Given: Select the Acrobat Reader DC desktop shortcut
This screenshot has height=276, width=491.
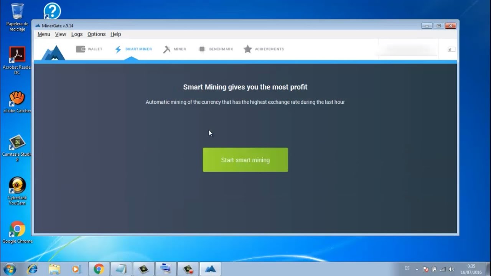Looking at the screenshot, I should pos(17,61).
